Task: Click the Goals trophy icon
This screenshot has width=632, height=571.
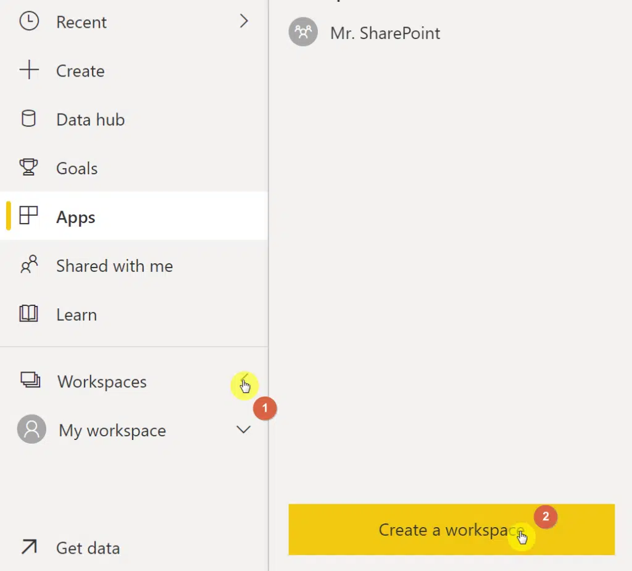Action: (x=28, y=167)
